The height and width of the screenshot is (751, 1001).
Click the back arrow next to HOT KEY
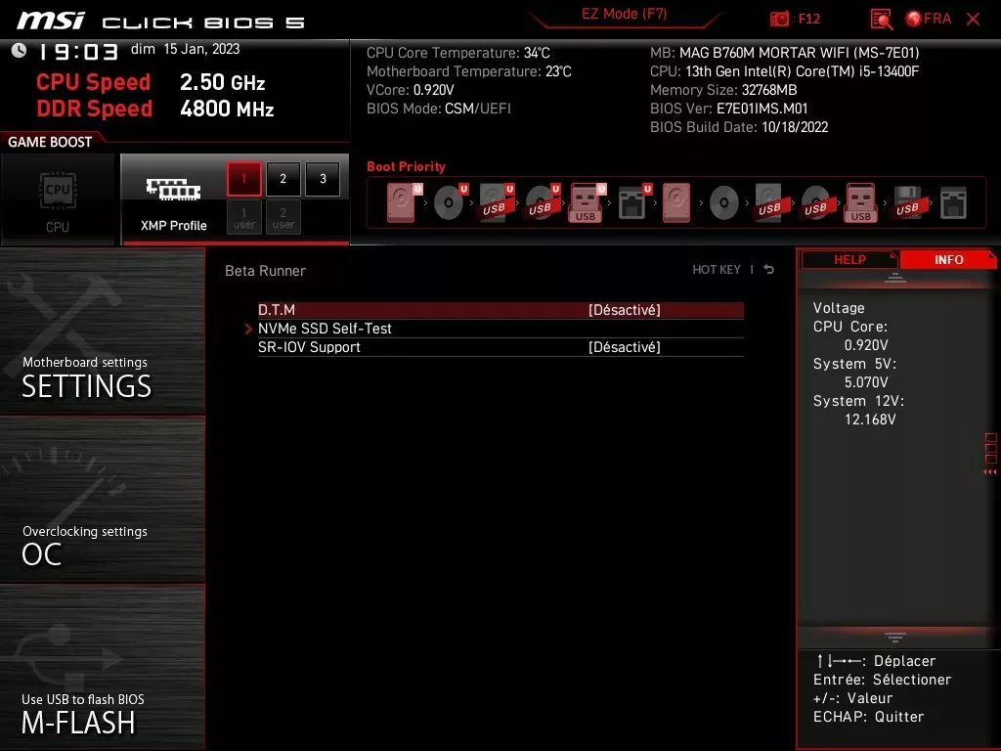(768, 269)
